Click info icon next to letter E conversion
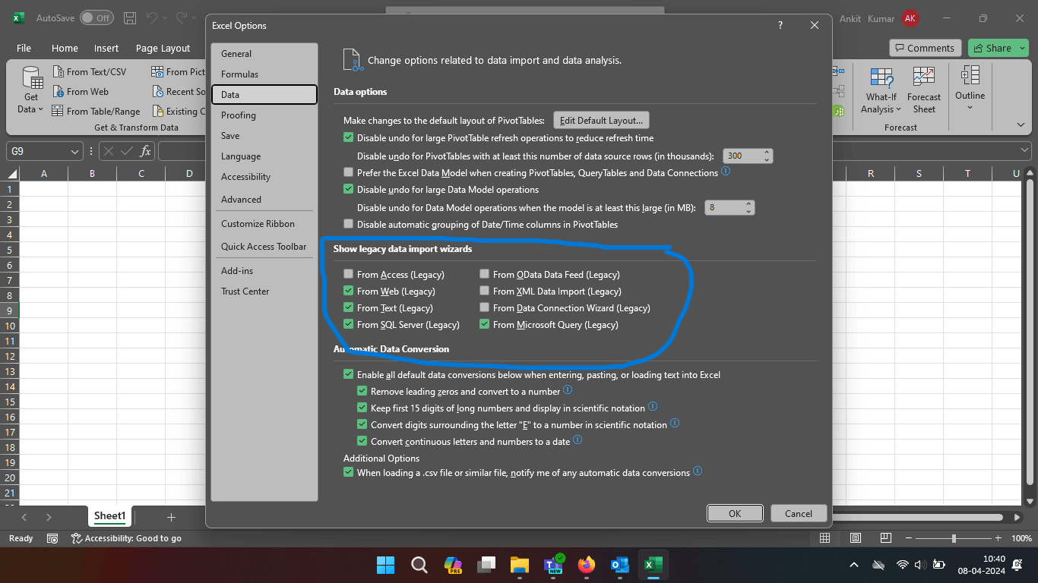1038x583 pixels. click(674, 424)
